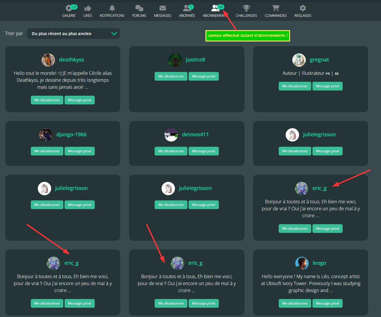Select the Abonnements tab
This screenshot has width=381, height=317.
tap(214, 11)
